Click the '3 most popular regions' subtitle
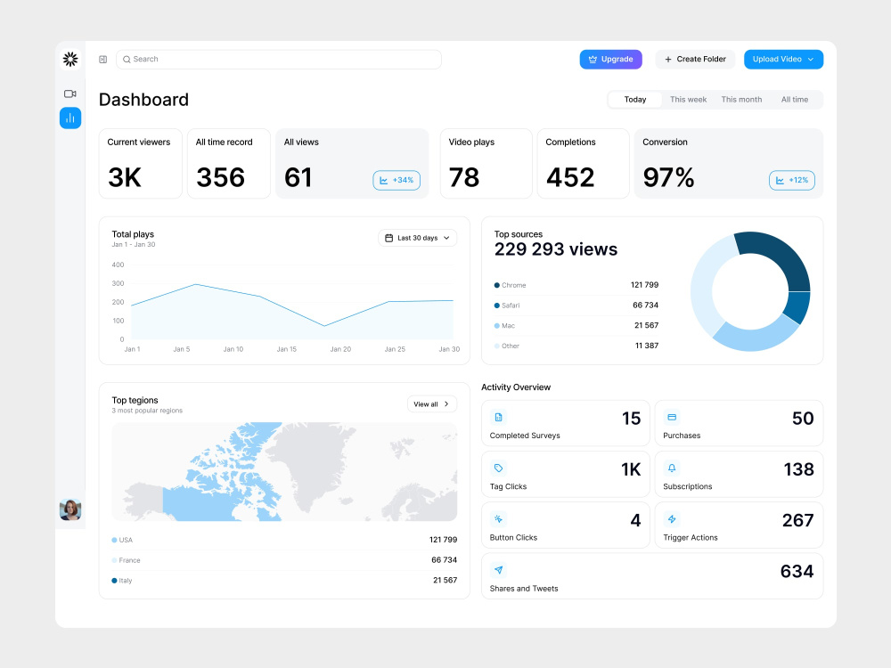Viewport: 891px width, 668px height. click(x=147, y=411)
